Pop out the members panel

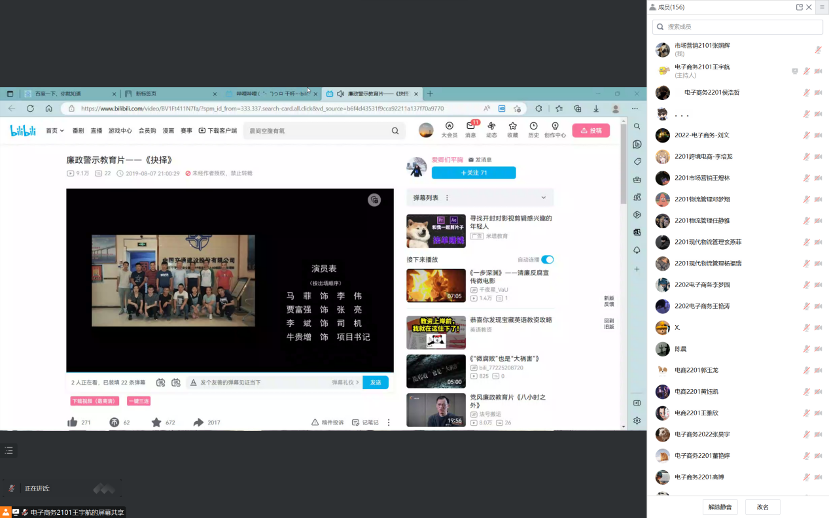click(x=799, y=7)
